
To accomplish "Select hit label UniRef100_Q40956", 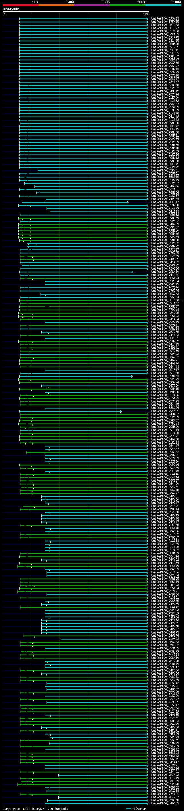I will click(165, 186).
